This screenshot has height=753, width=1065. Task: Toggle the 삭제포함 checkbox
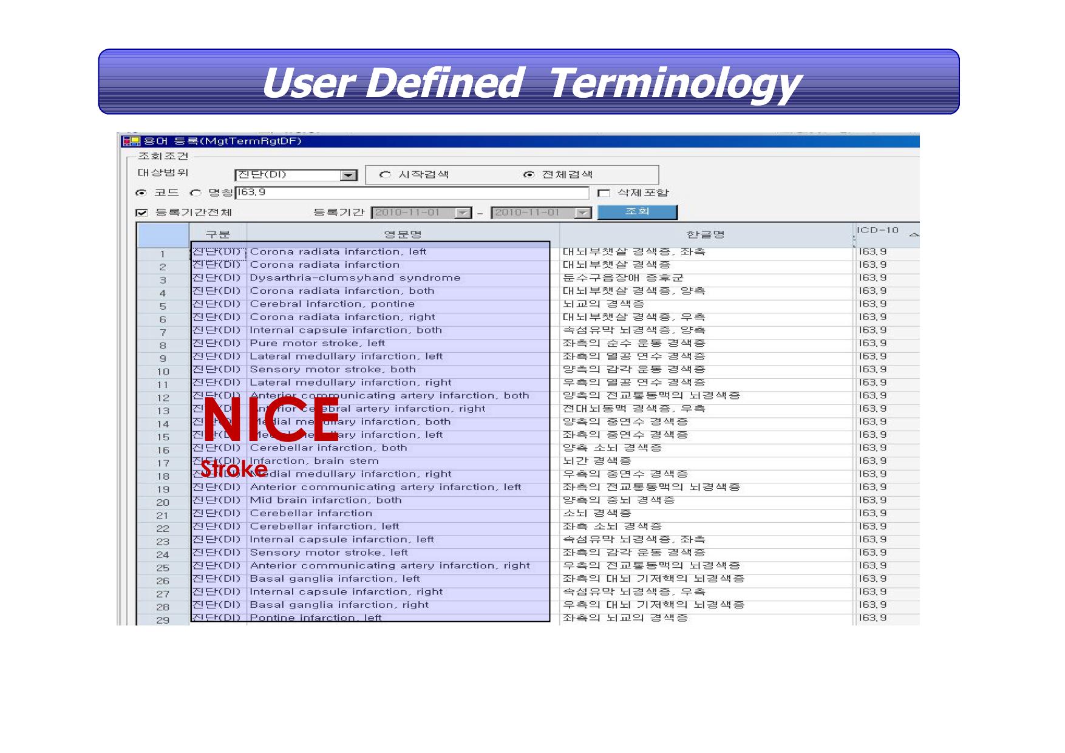tap(604, 193)
